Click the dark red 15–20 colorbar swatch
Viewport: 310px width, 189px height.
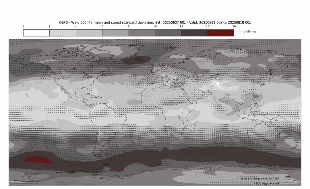pyautogui.click(x=220, y=33)
